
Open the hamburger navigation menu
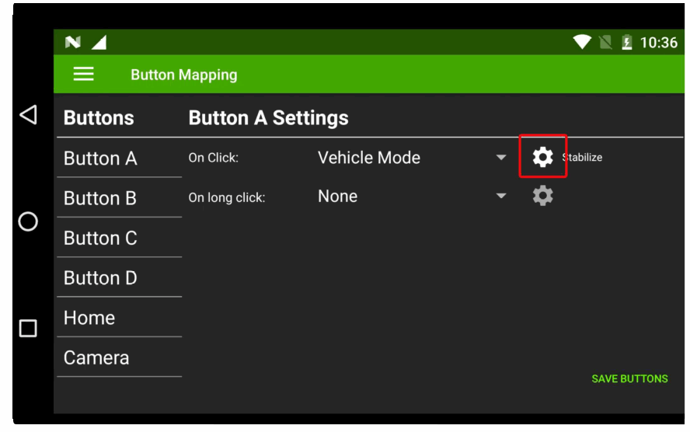point(83,75)
